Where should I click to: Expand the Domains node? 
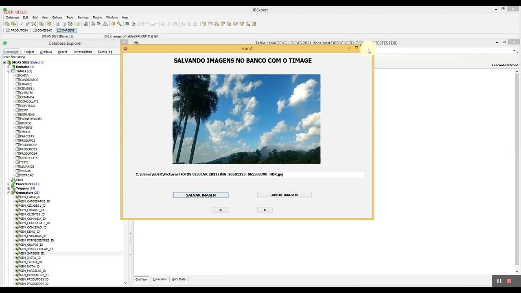tap(9, 67)
